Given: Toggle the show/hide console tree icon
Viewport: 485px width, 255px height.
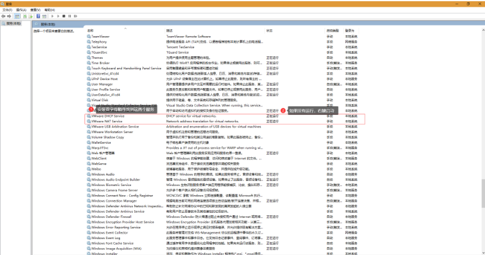Looking at the screenshot, I should coord(17,16).
